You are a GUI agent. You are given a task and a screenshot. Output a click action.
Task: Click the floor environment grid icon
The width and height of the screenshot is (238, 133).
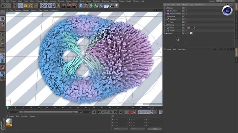pyautogui.click(x=106, y=6)
